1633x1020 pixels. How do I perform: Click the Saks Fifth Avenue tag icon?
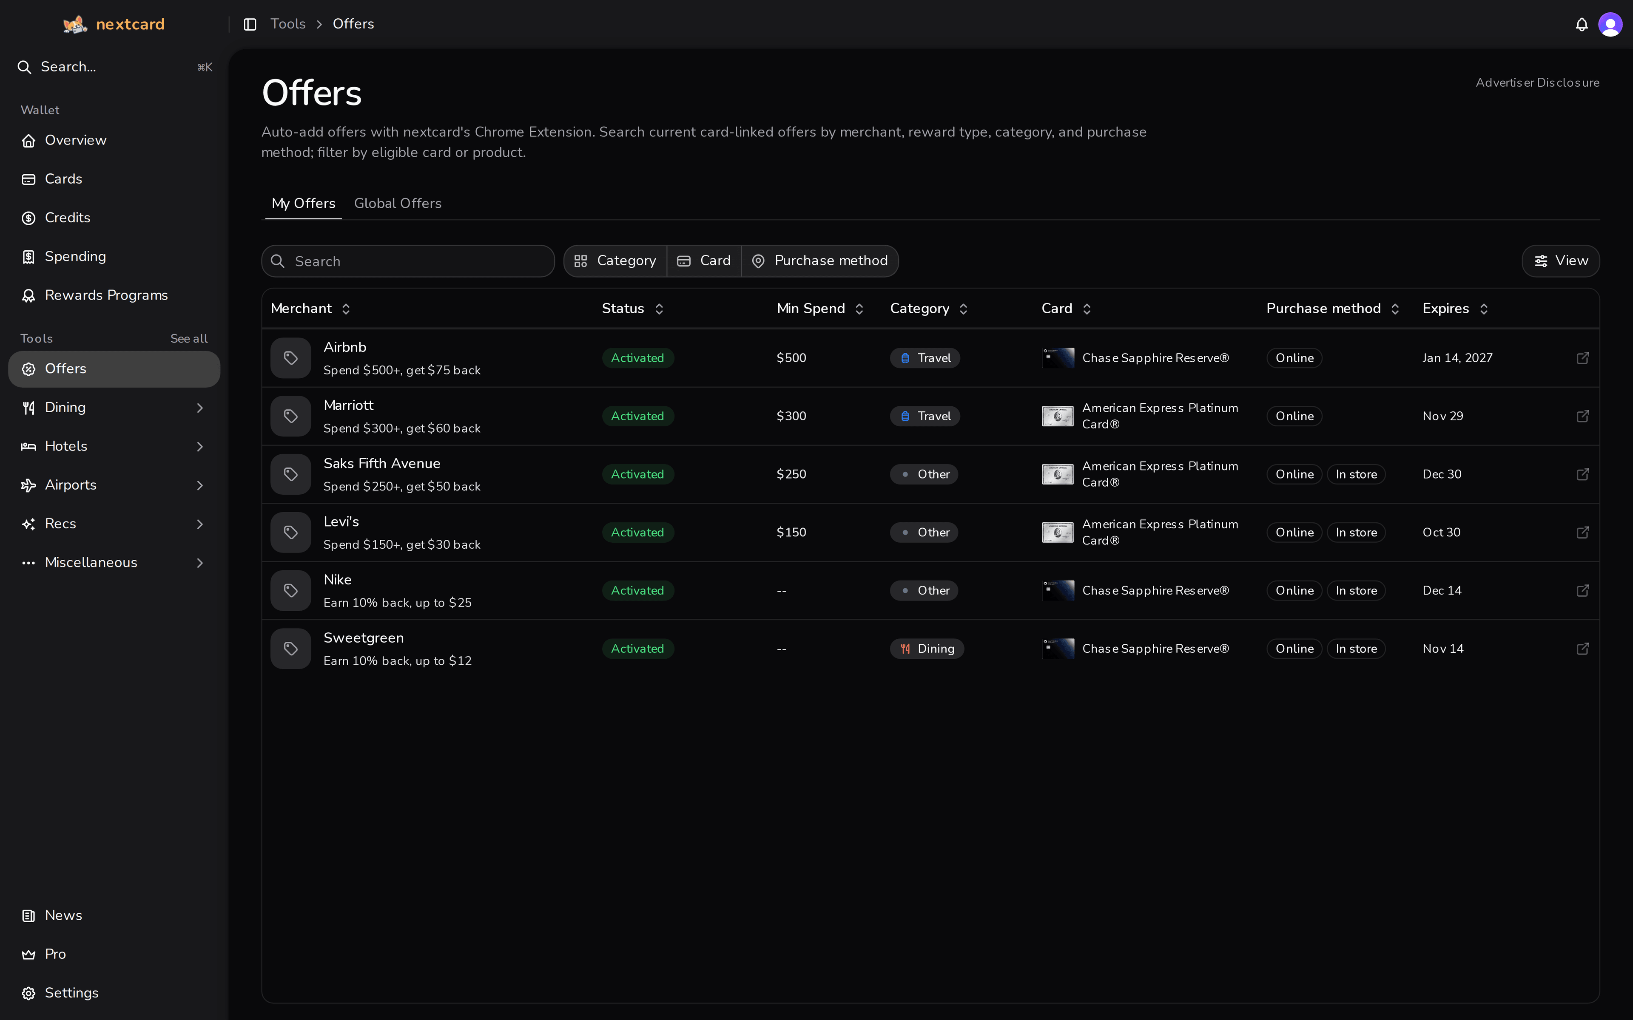pos(291,474)
